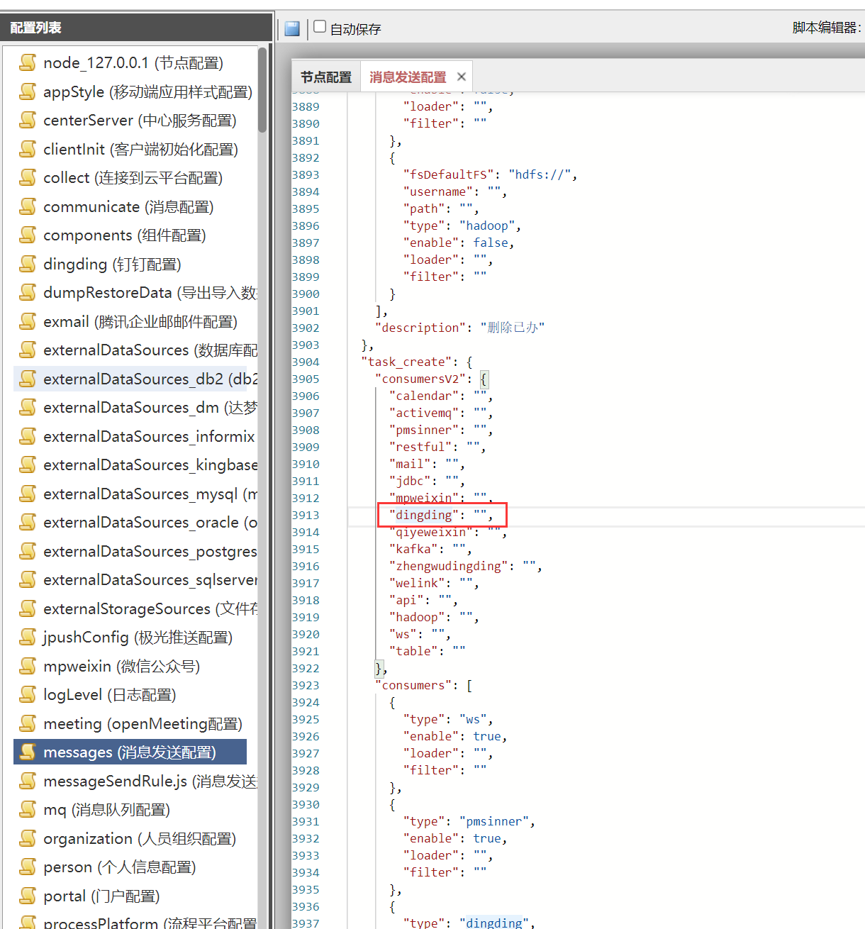Enable the 自动保存 auto-save checkbox
This screenshot has height=929, width=865.
click(x=320, y=27)
